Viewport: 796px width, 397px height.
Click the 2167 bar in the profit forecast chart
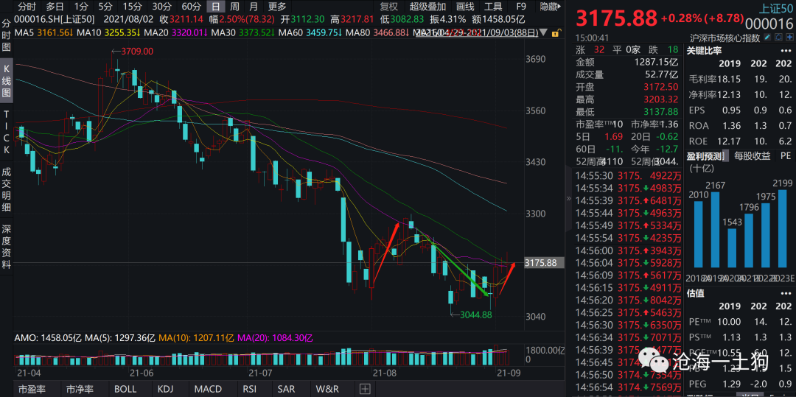click(714, 228)
